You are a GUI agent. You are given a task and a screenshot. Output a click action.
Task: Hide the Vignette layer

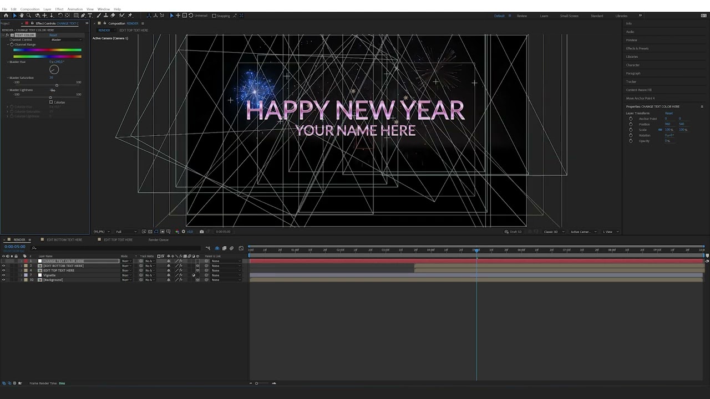click(3, 275)
